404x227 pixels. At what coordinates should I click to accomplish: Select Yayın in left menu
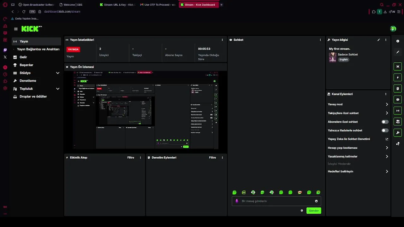click(36, 41)
